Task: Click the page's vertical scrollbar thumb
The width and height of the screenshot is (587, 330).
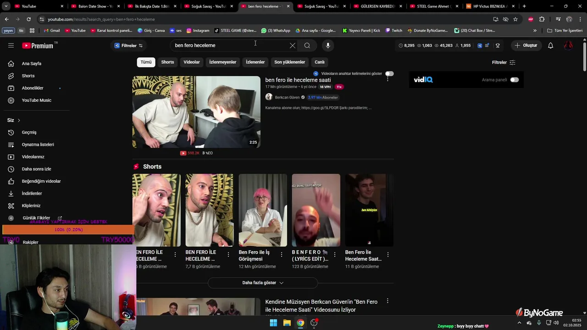Action: coord(584,56)
